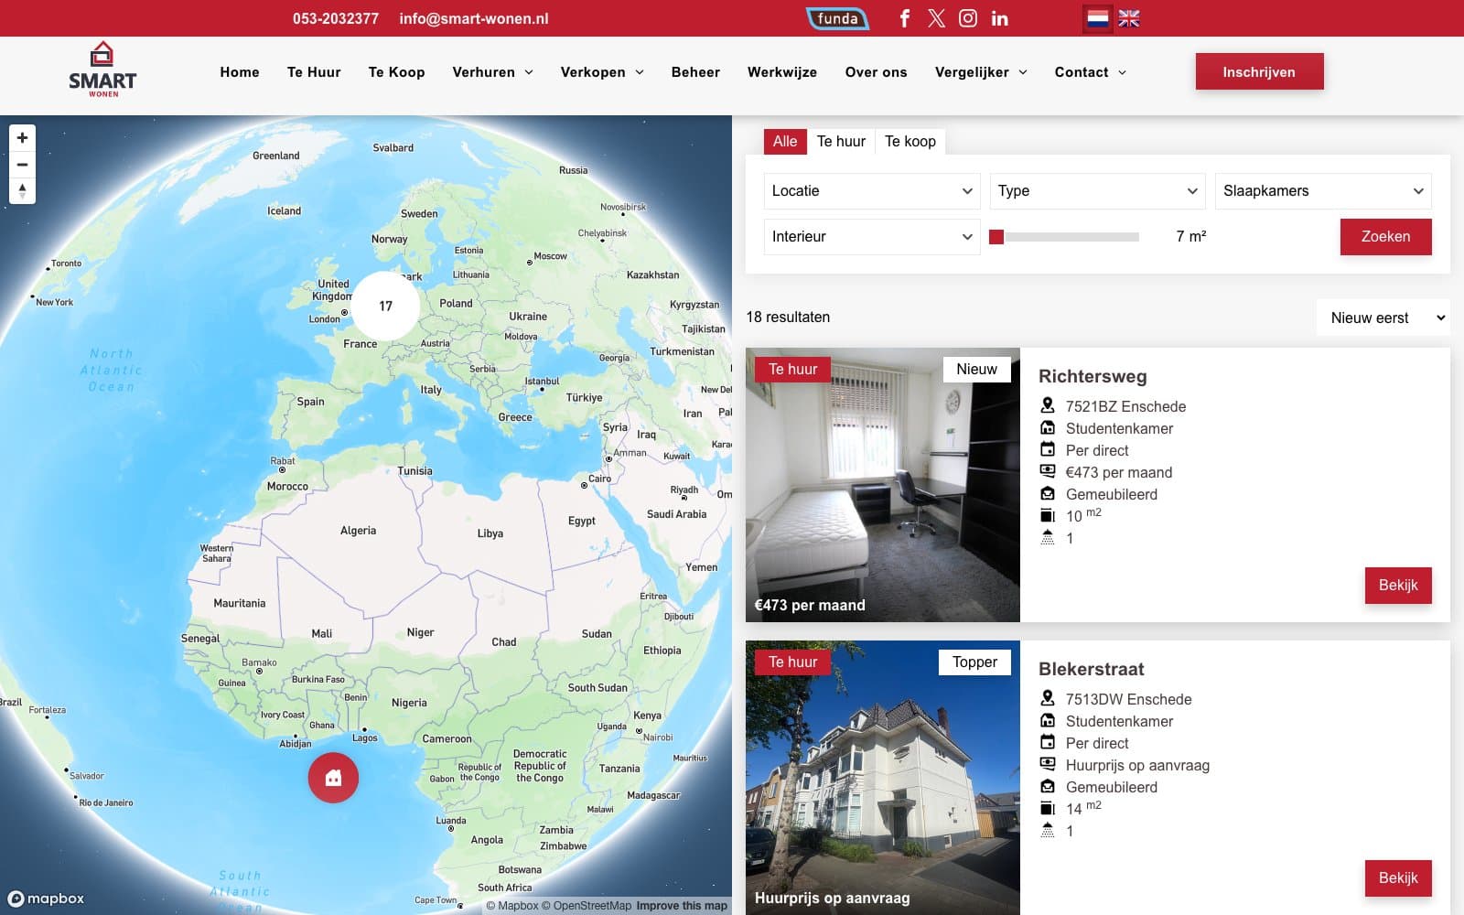Go to the Beheer page

[x=695, y=72]
